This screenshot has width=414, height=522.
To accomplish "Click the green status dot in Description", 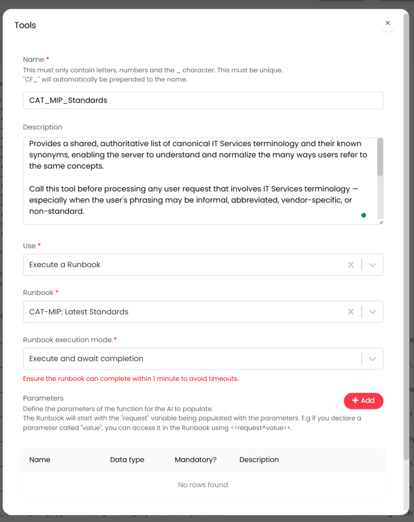I will [x=363, y=215].
